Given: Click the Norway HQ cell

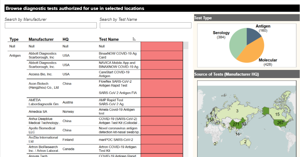Looking at the screenshot, I should pos(68,111).
